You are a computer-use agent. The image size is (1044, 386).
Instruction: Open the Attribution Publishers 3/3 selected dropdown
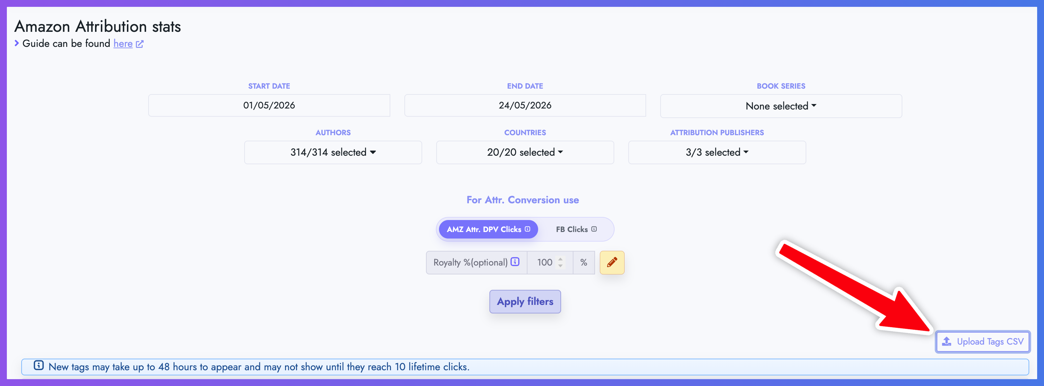pyautogui.click(x=716, y=152)
